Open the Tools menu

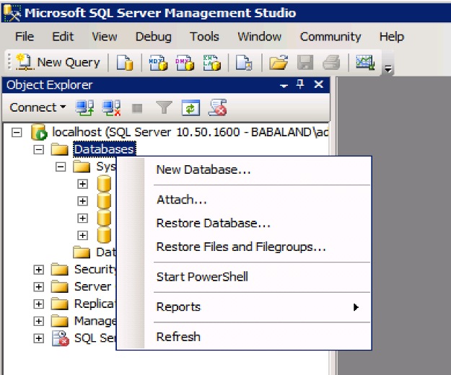pyautogui.click(x=204, y=37)
